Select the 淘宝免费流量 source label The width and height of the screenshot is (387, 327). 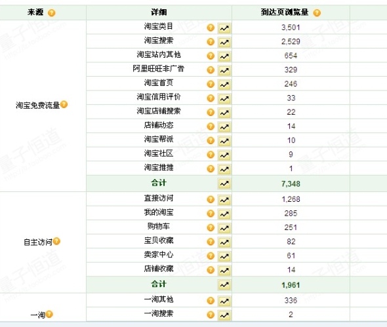pos(38,106)
